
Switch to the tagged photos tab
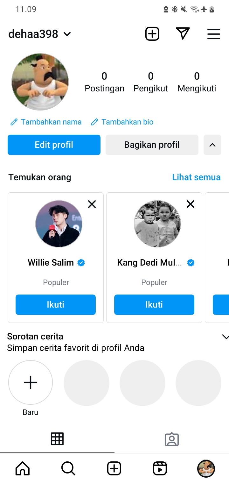click(x=172, y=439)
